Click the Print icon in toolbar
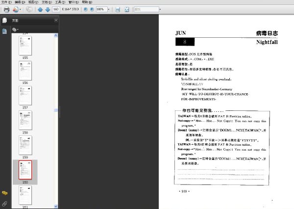The width and height of the screenshot is (294, 209). coord(6,9)
